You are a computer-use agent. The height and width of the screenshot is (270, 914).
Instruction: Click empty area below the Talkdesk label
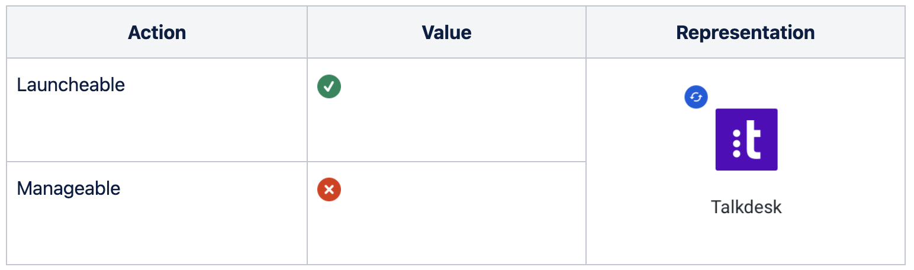coord(746,243)
